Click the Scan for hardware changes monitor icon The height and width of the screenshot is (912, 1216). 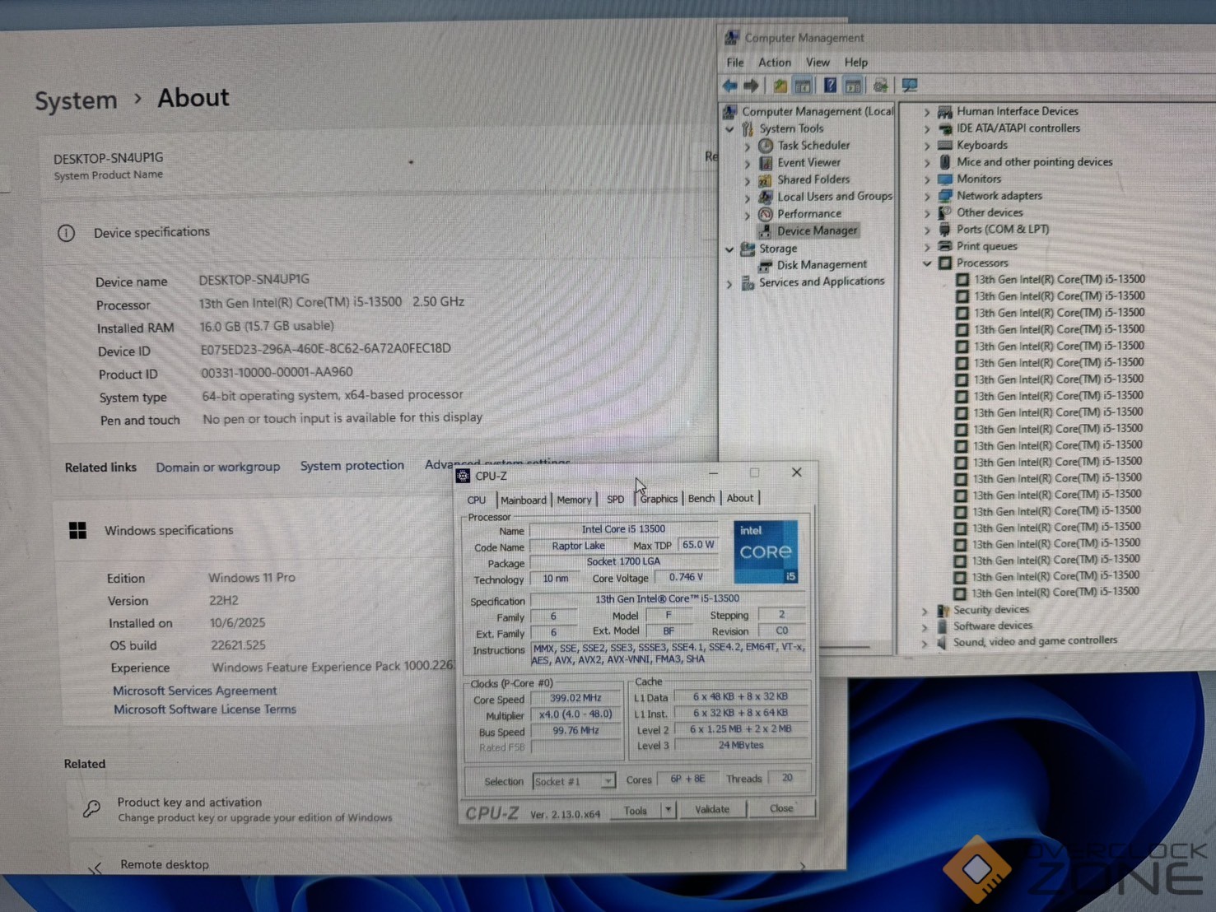(910, 86)
